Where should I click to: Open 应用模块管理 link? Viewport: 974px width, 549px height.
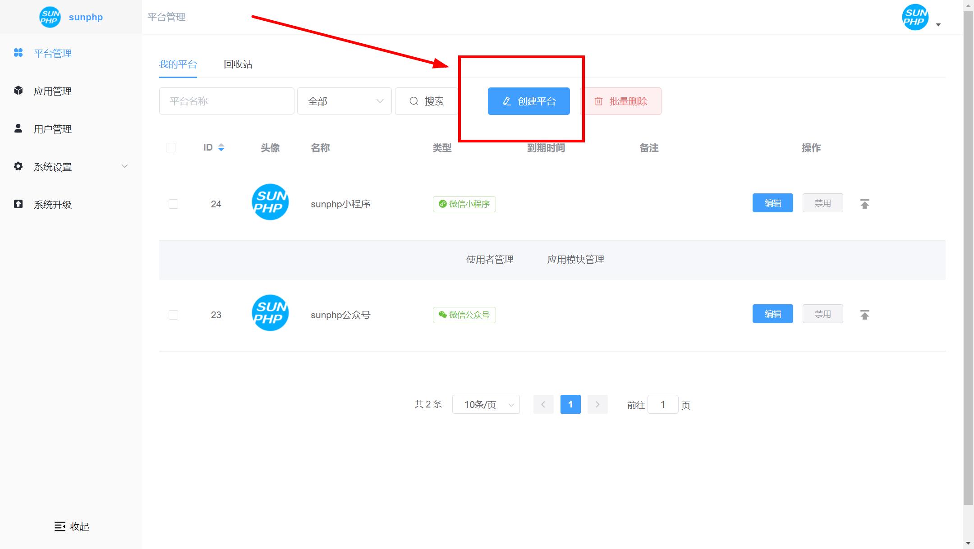[x=575, y=259]
